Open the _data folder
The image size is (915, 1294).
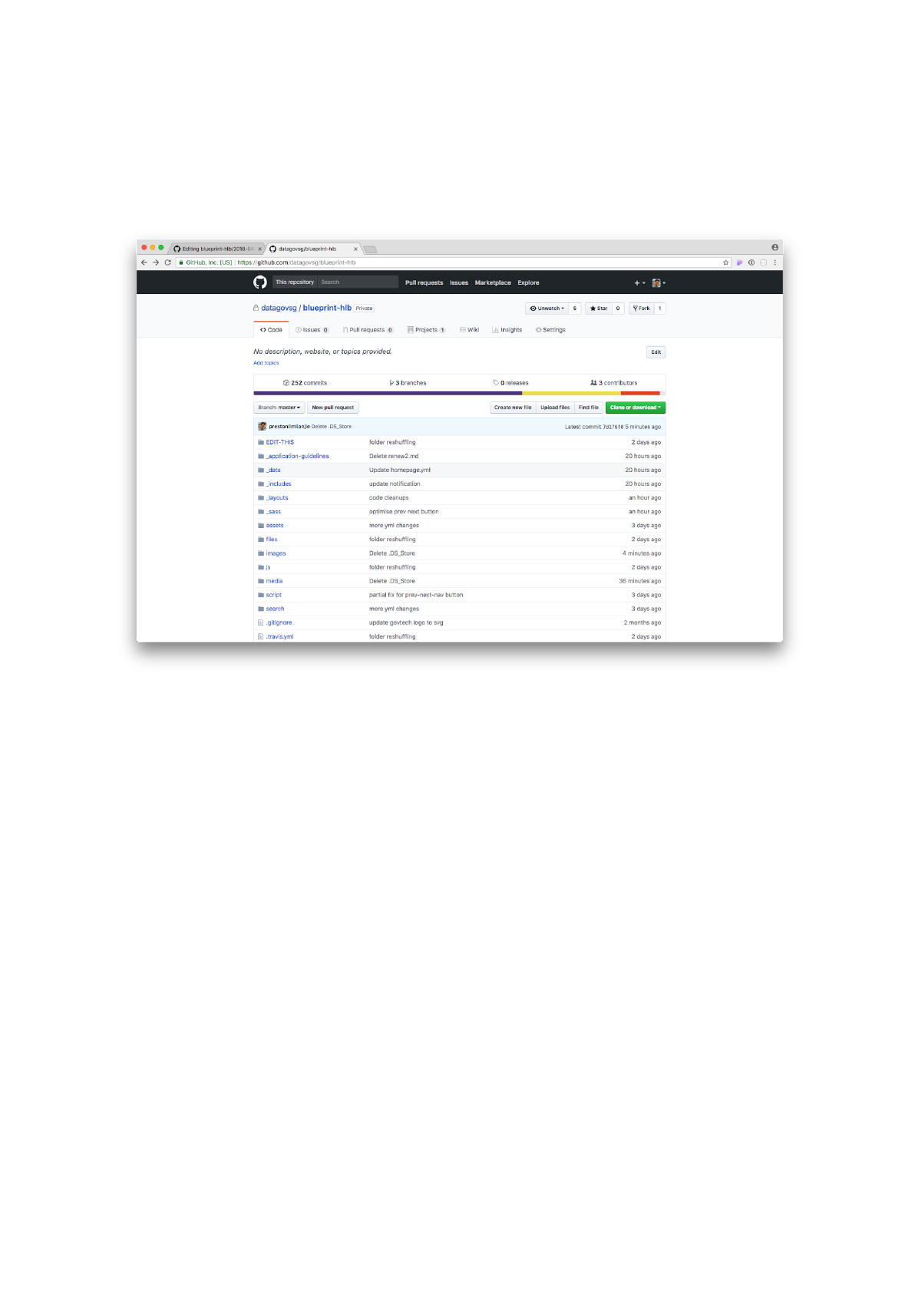click(273, 470)
